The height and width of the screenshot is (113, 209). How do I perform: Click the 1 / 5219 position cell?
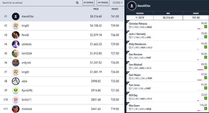point(140,18)
